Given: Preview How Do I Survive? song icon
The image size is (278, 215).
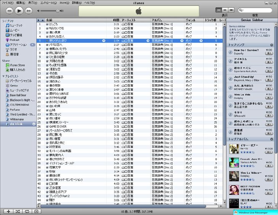Looking at the screenshot, I should click(230, 52).
